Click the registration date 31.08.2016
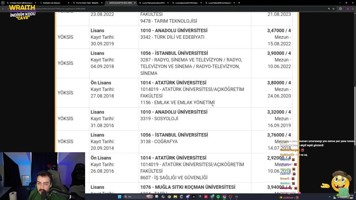Screen dimensions: 356x200 pyautogui.click(x=102, y=125)
